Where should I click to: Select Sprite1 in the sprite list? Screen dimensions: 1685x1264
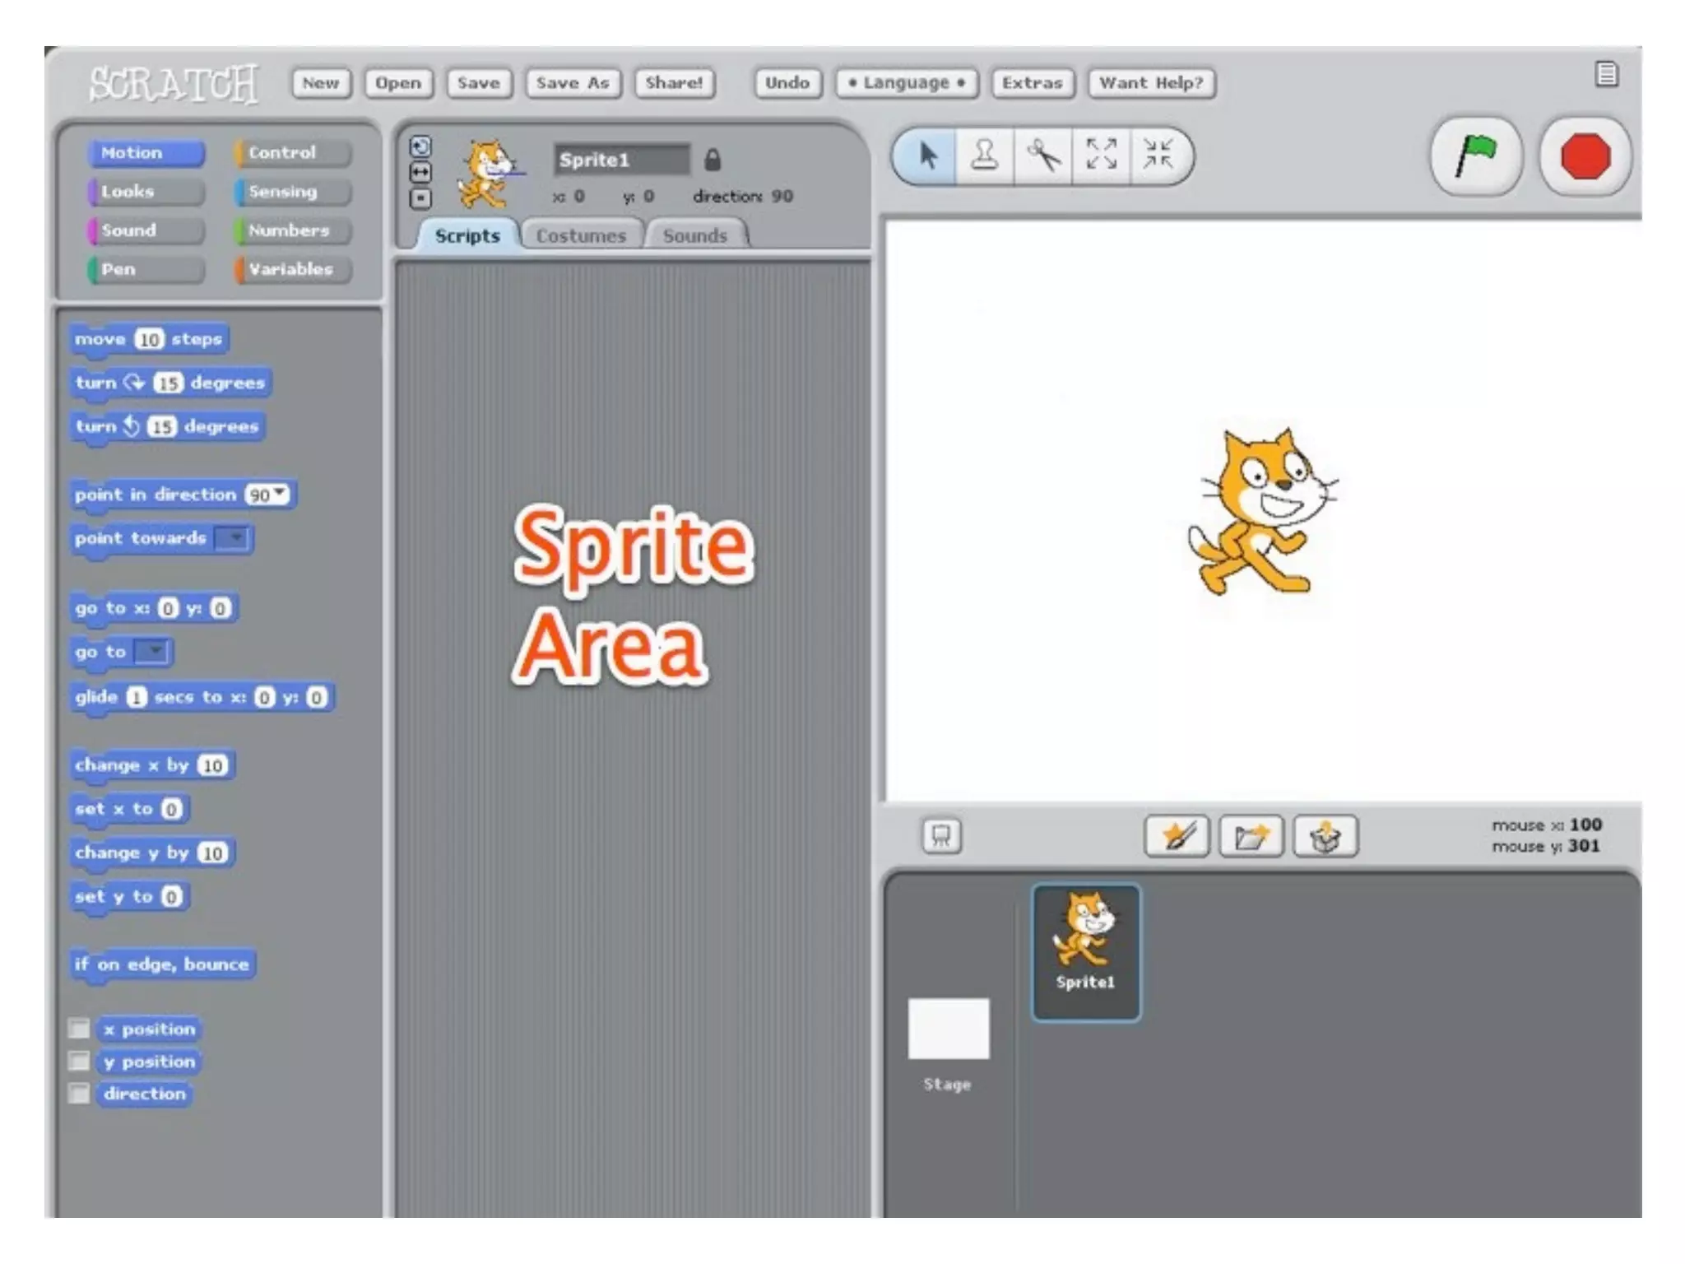tap(1086, 953)
